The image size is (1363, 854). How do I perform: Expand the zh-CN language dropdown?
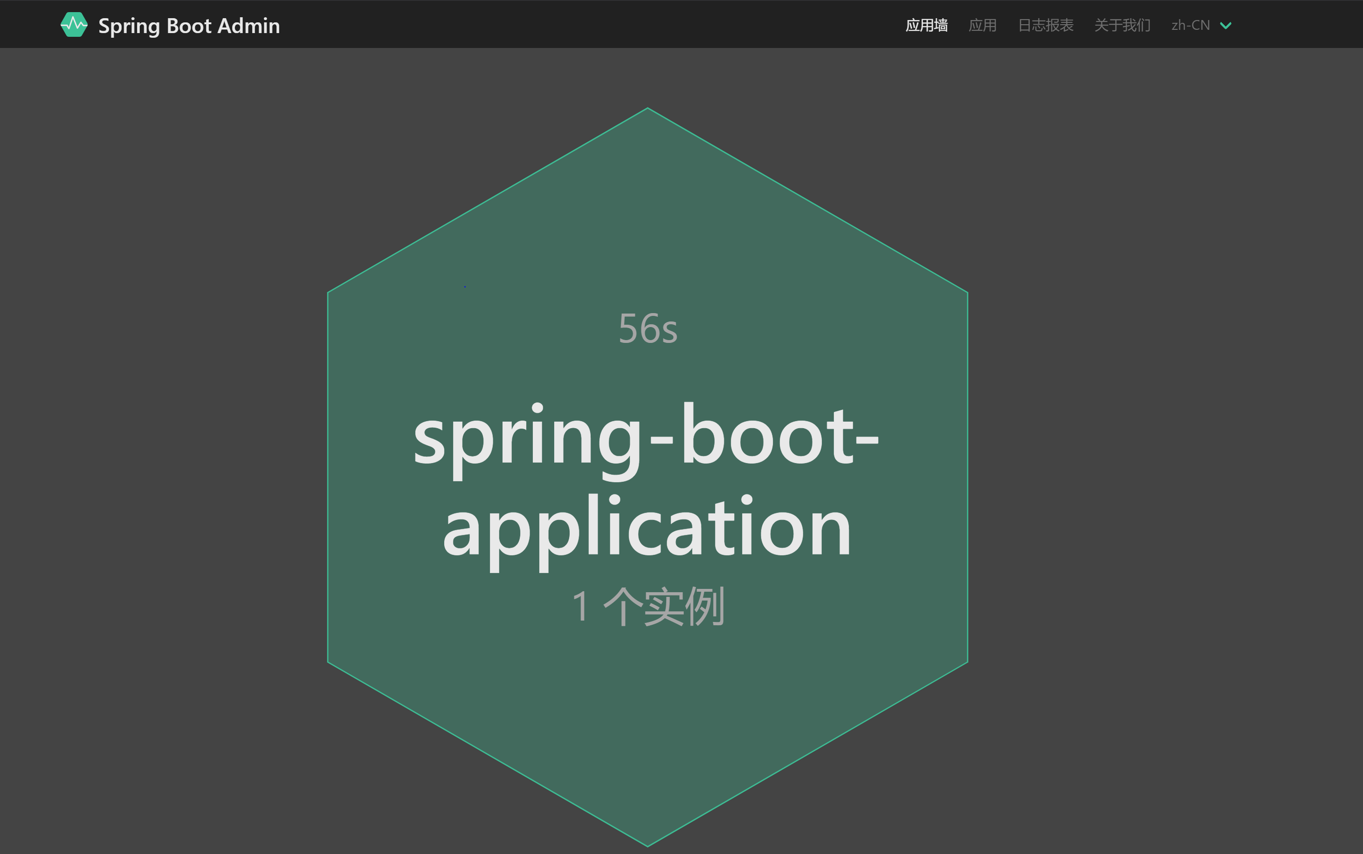click(x=1191, y=26)
